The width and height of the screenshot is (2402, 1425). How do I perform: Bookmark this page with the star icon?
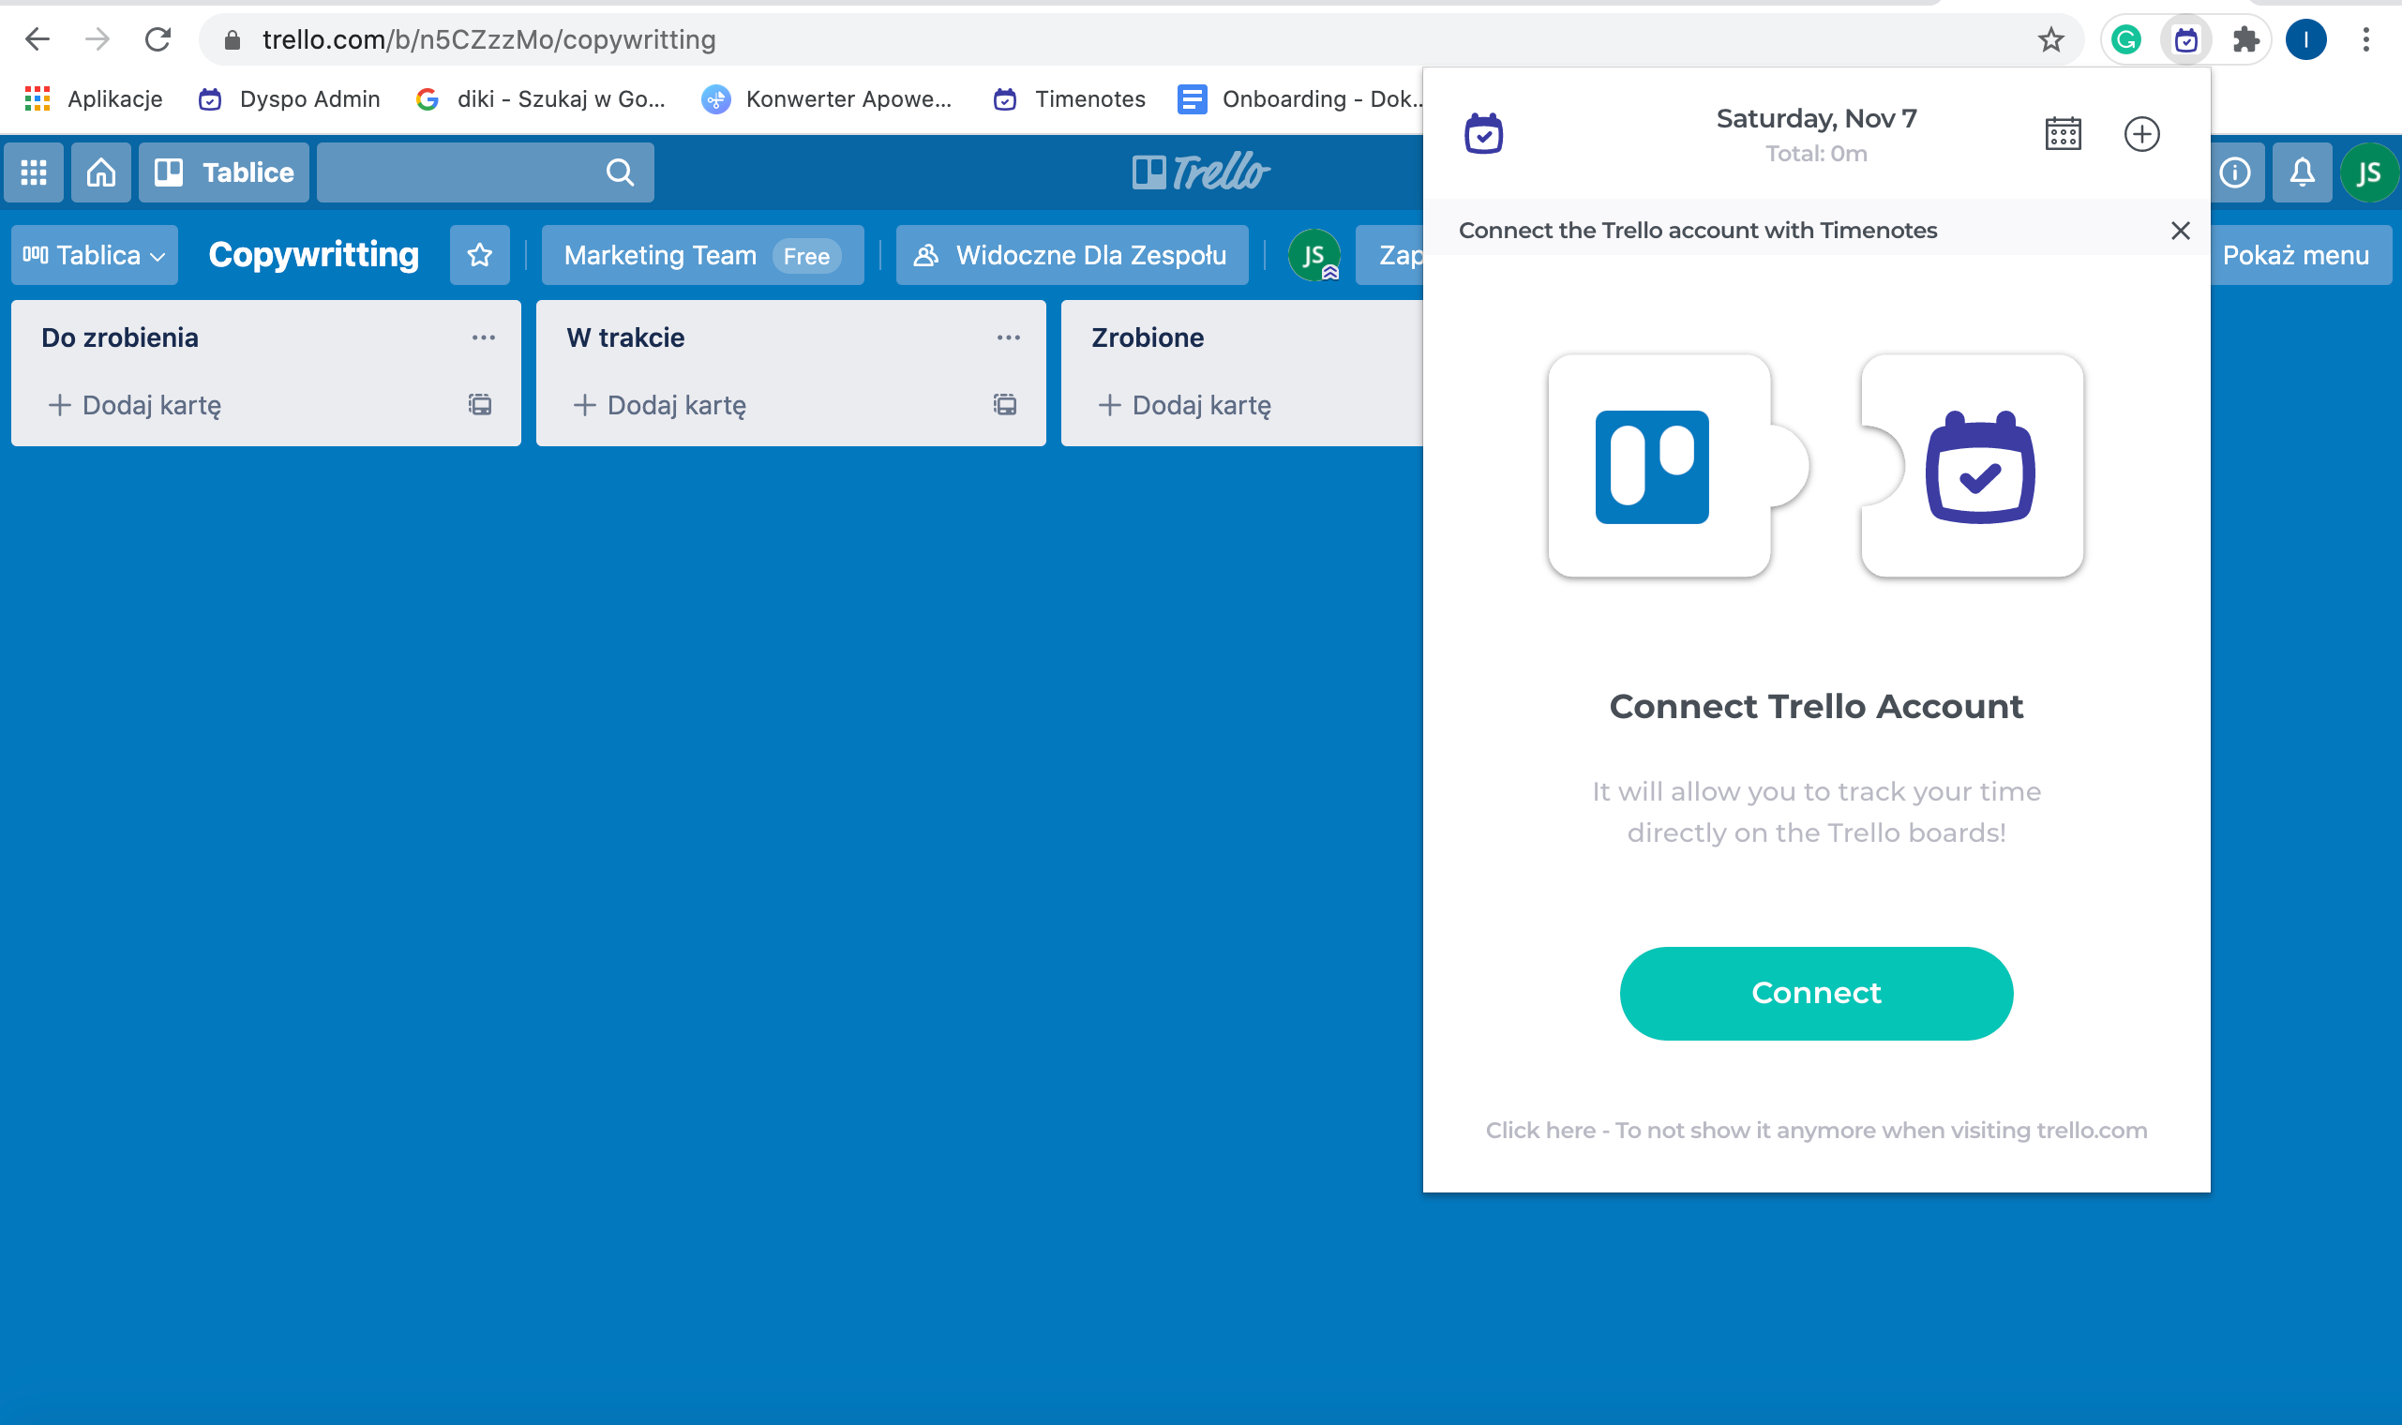[2050, 39]
